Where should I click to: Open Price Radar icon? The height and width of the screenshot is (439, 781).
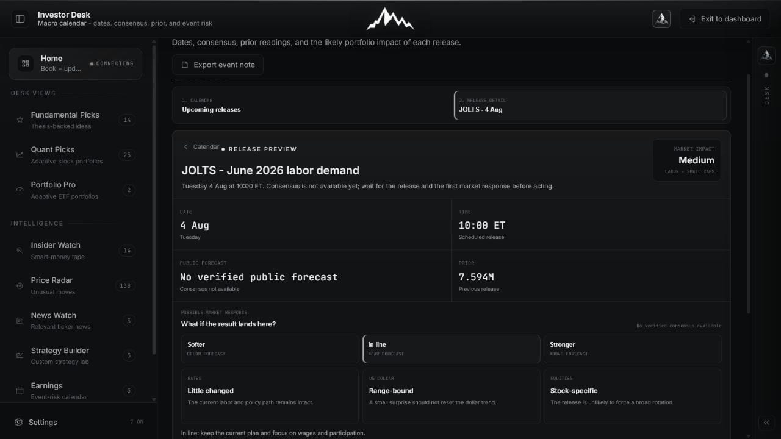coord(20,285)
